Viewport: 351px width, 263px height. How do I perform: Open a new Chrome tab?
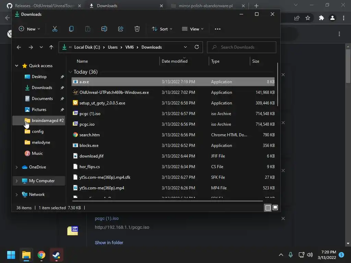click(256, 5)
